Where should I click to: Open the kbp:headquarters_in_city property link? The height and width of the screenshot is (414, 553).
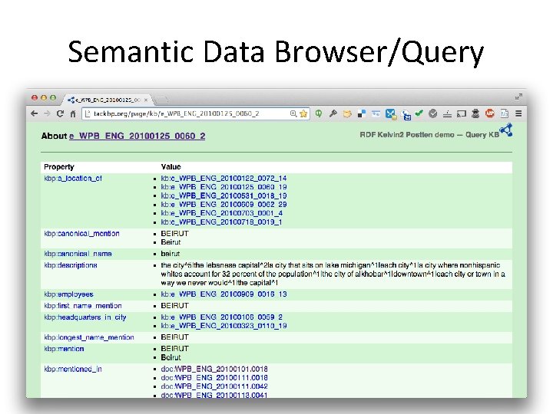pyautogui.click(x=85, y=317)
